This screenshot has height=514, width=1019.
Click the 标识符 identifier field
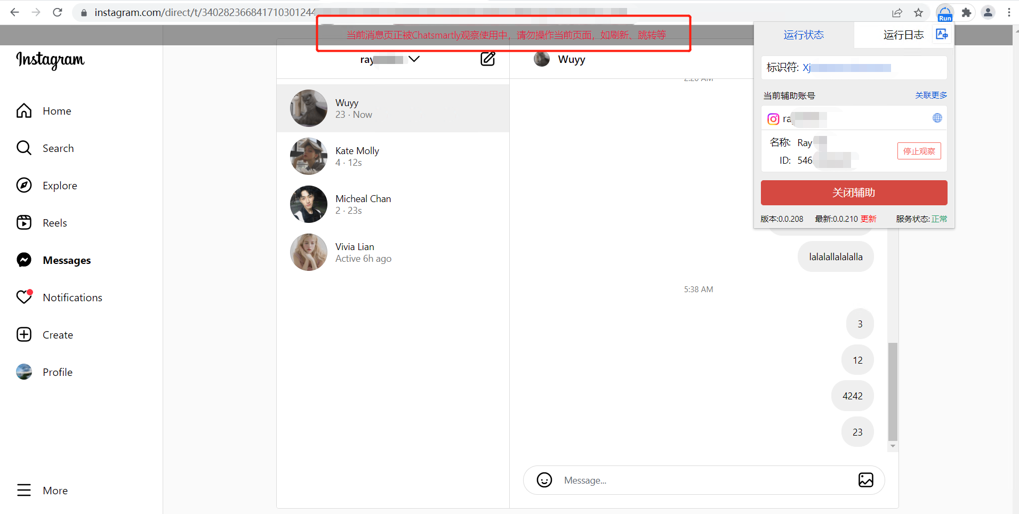[854, 68]
